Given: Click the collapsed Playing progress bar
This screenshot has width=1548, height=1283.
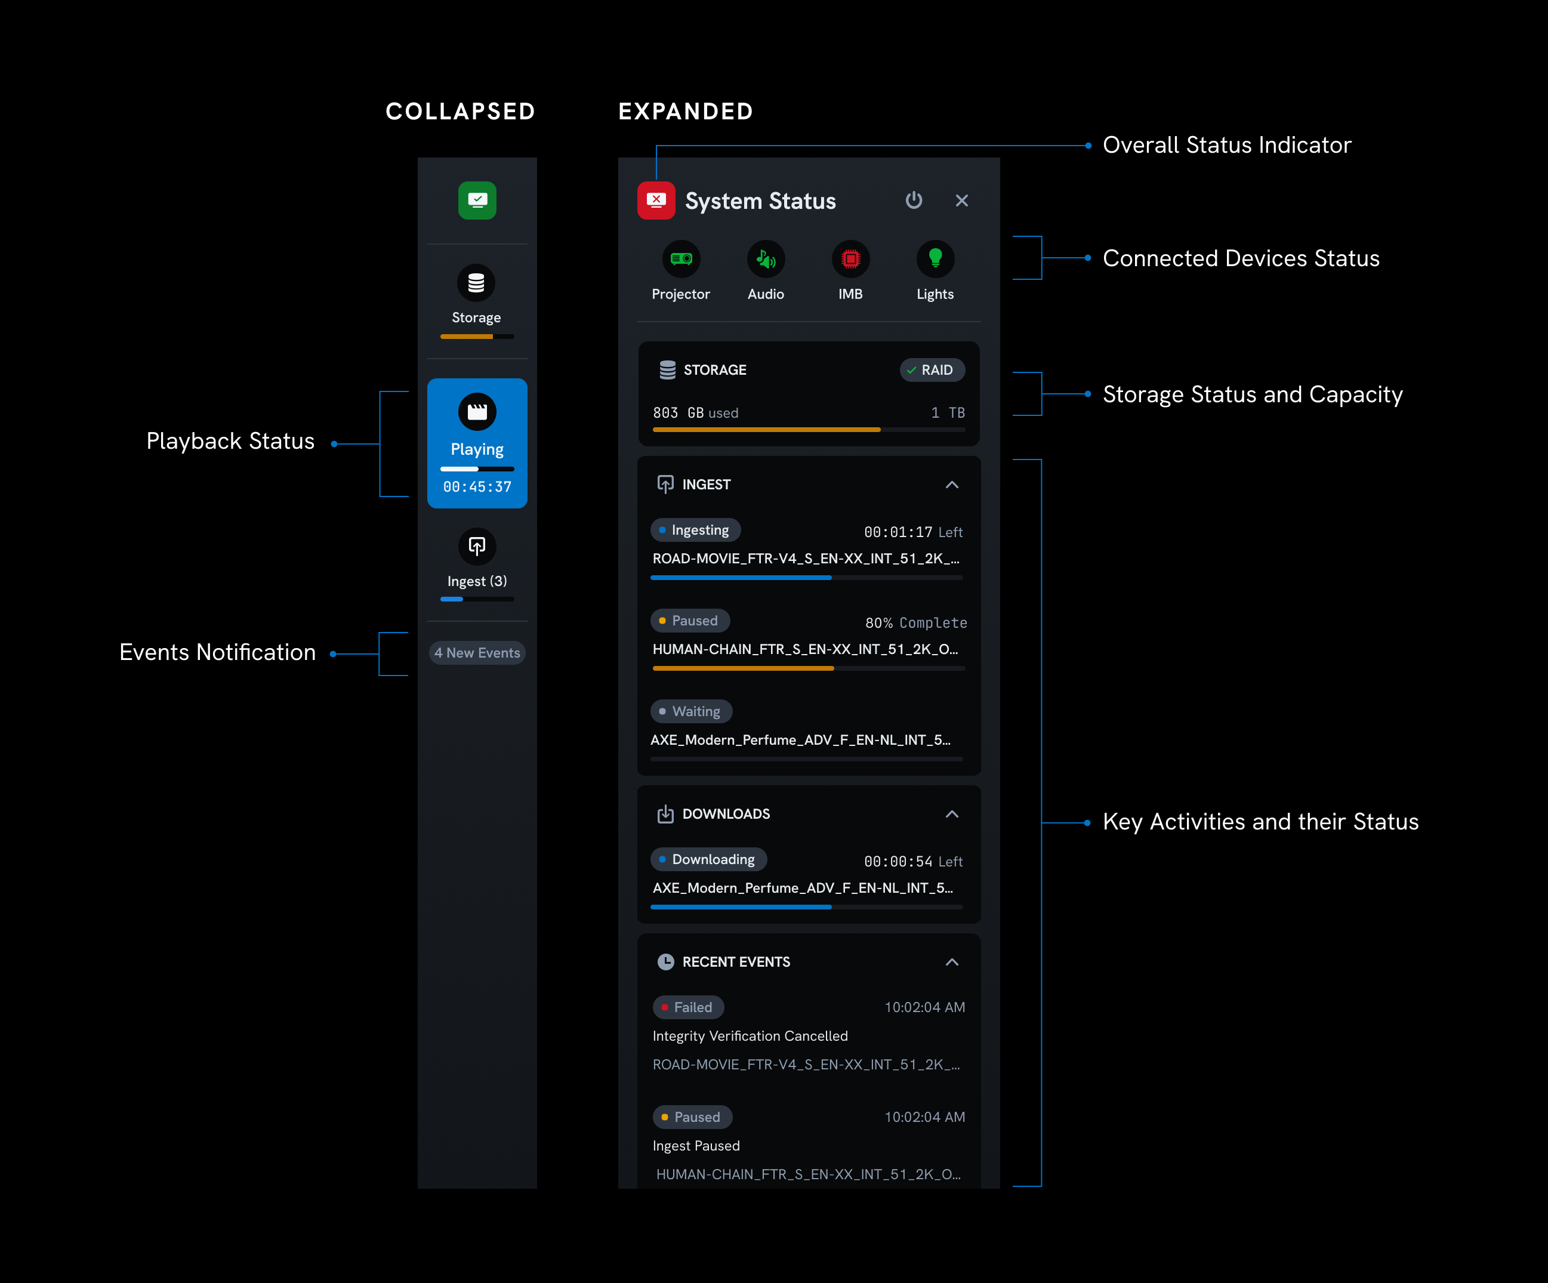Looking at the screenshot, I should (477, 468).
